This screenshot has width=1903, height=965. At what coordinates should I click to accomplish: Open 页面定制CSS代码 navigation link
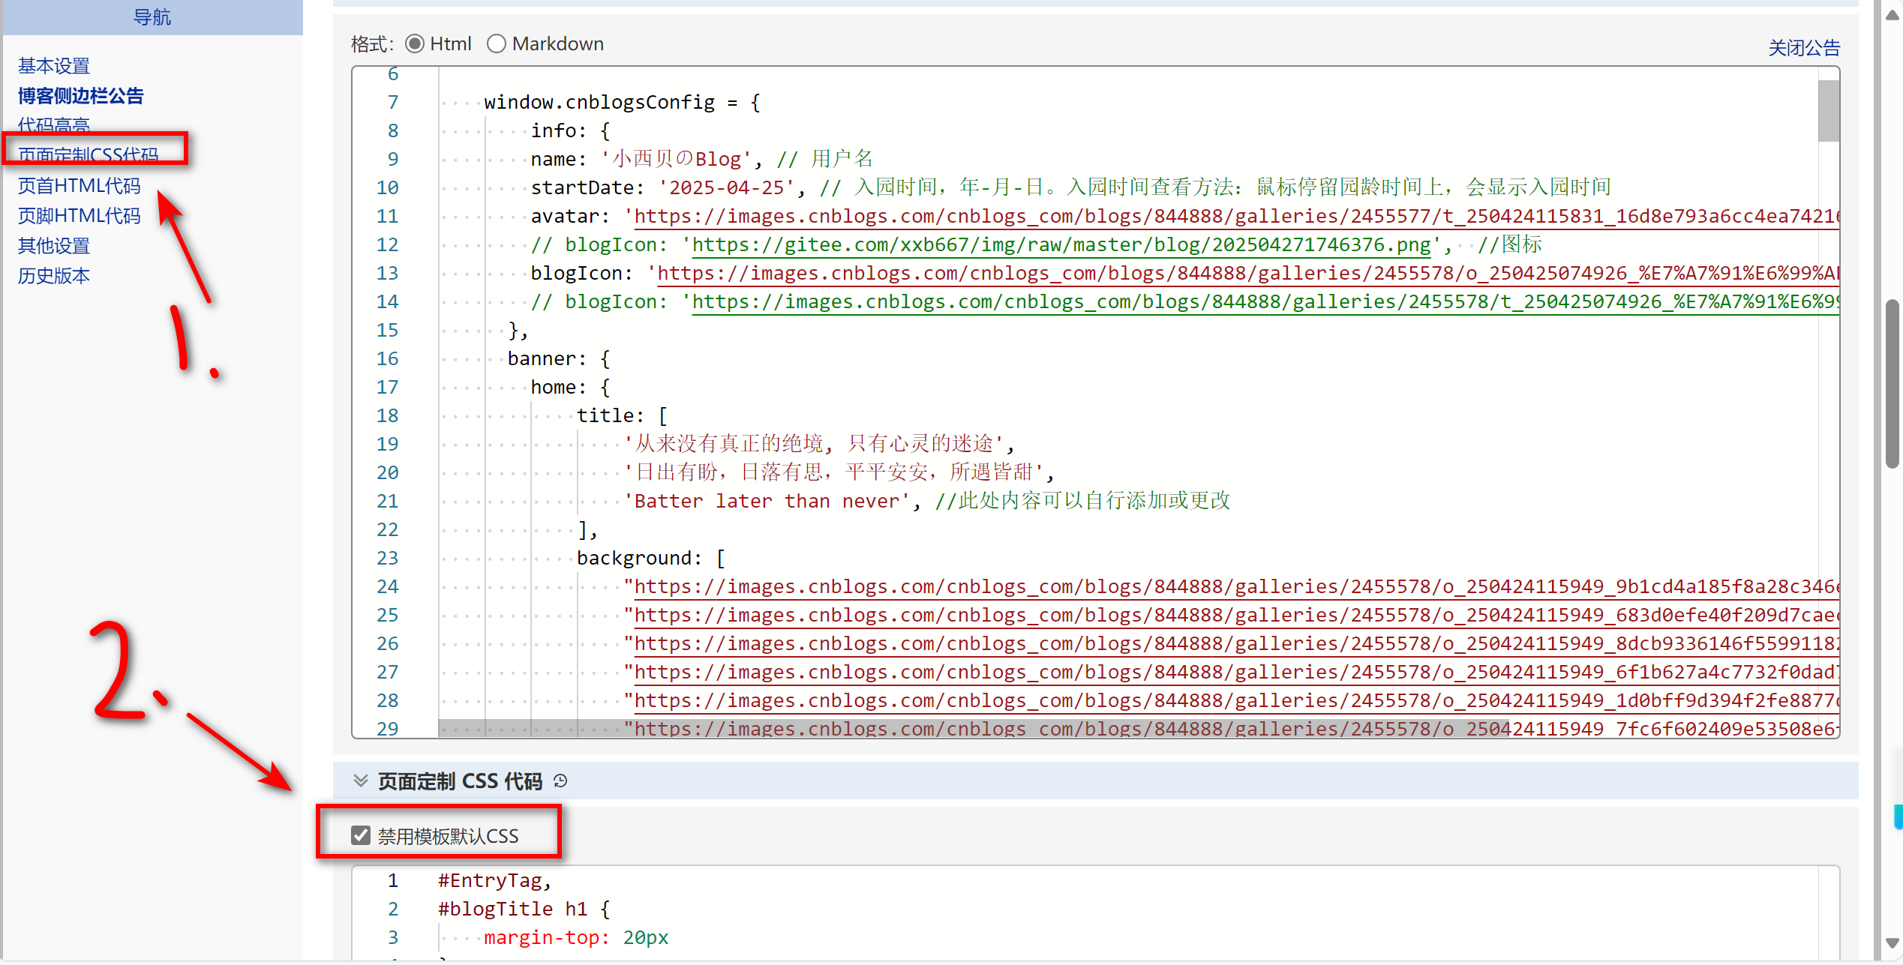point(89,154)
